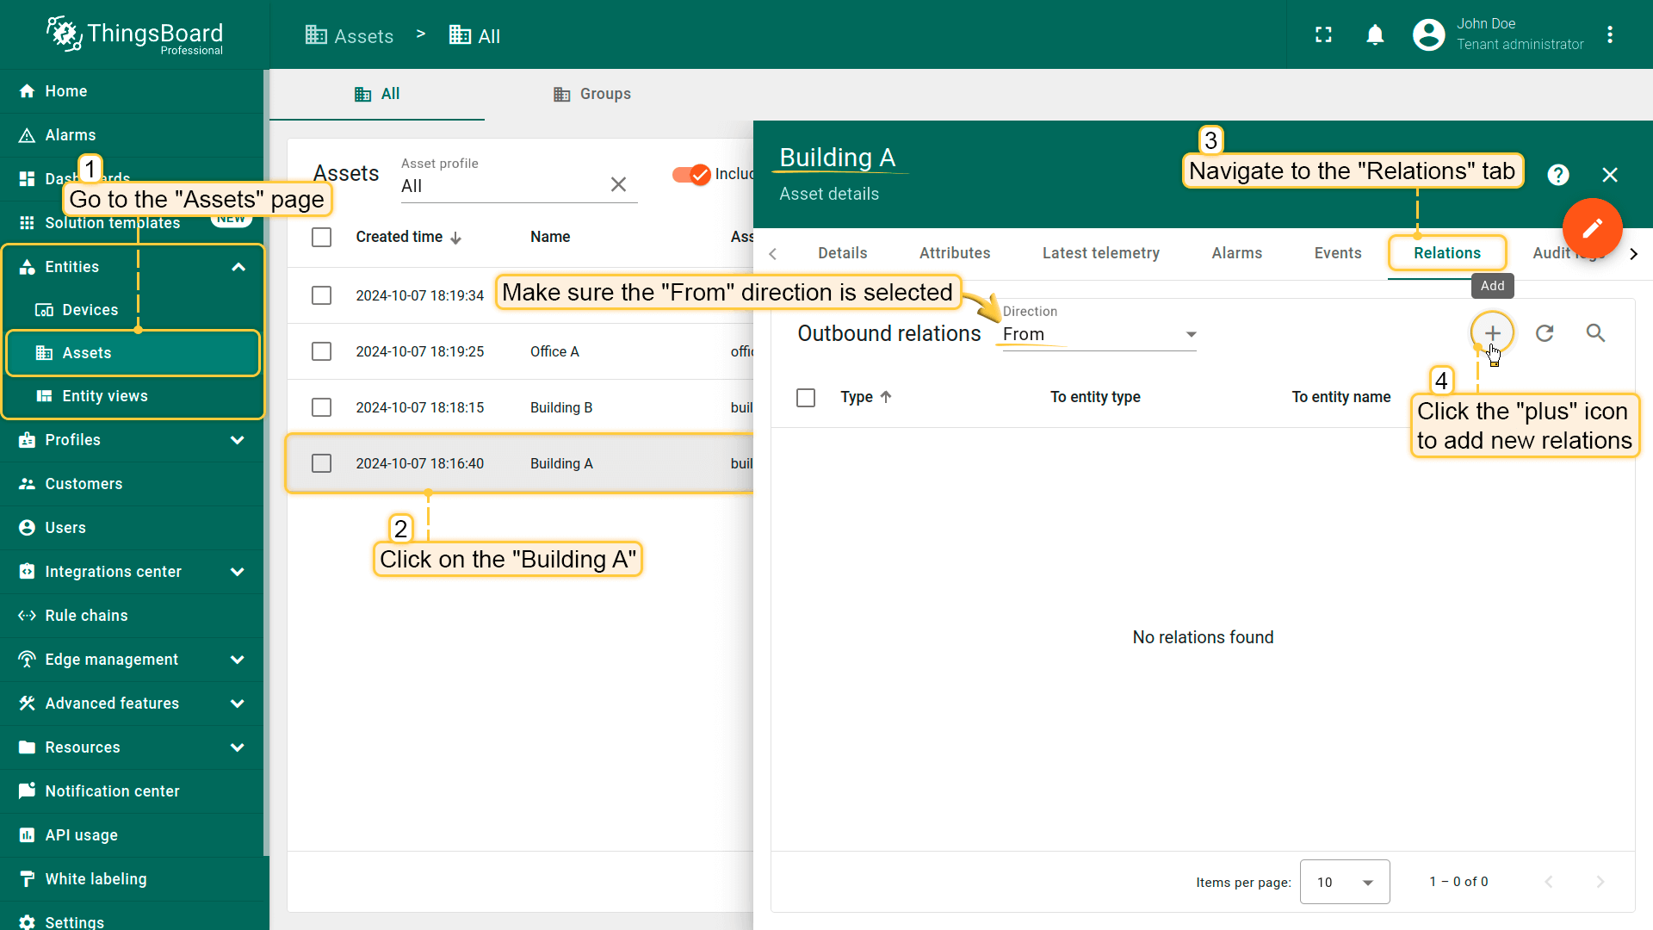Select all relations with header checkbox

[806, 397]
